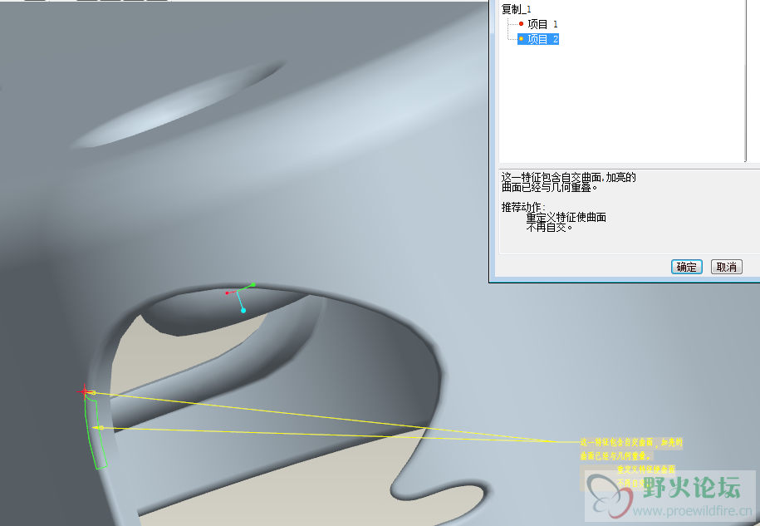Click the text 推荐动作:
Viewport: 760px width, 526px height.
click(x=523, y=207)
